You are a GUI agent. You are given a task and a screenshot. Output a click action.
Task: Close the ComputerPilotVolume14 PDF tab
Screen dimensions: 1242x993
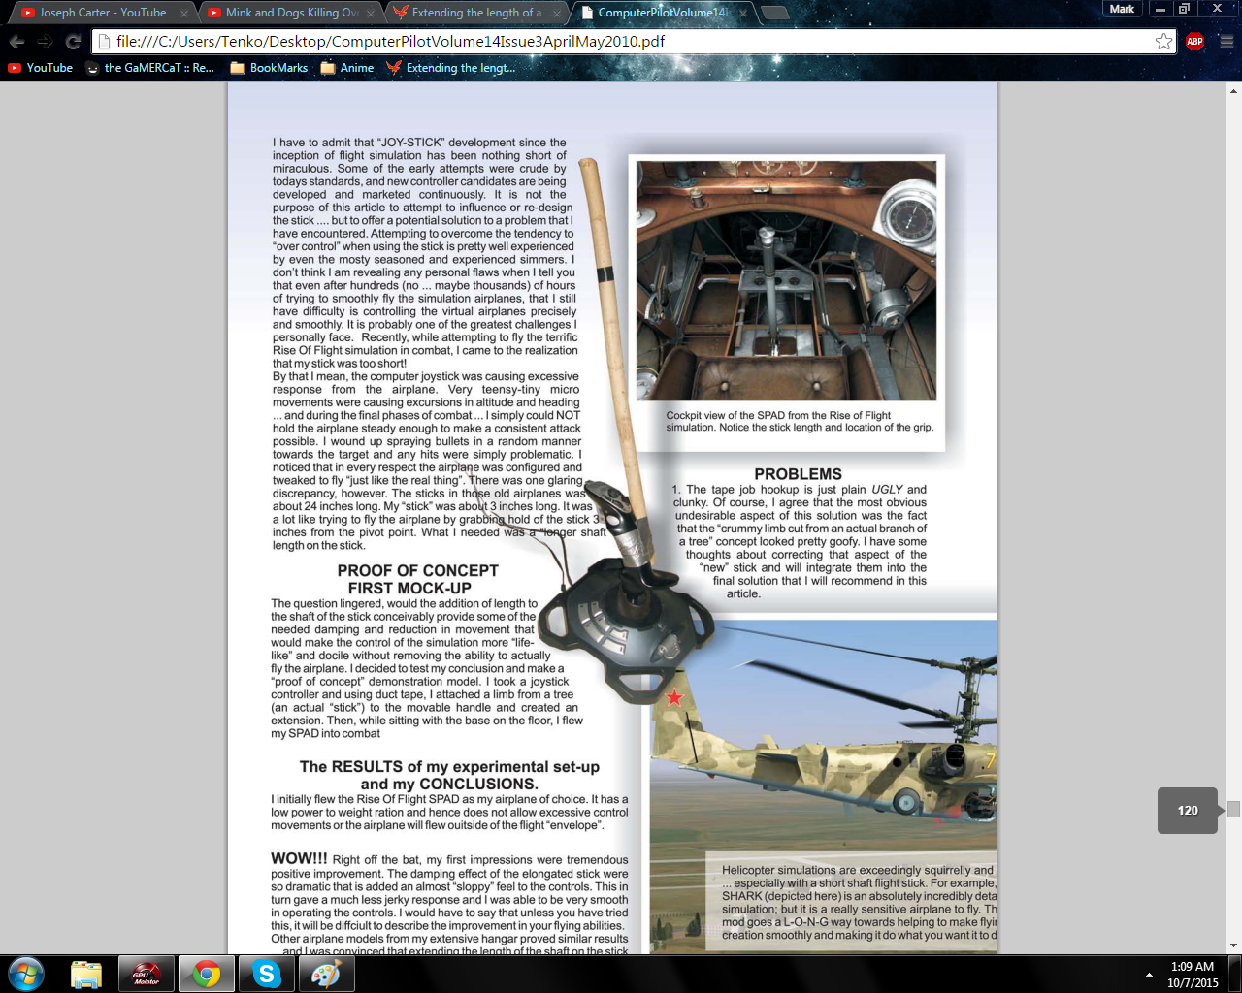[x=742, y=13]
